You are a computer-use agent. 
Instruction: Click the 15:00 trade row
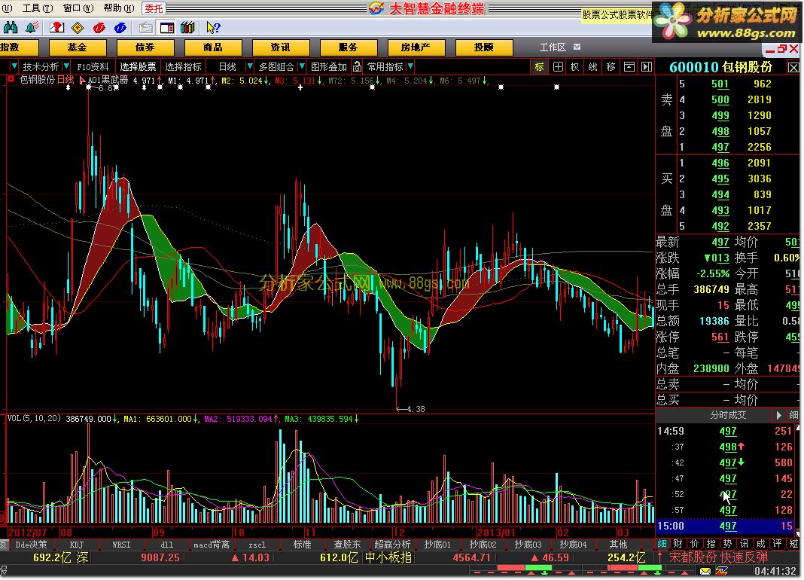point(726,526)
